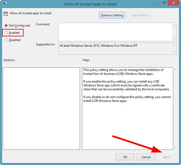Image resolution: width=181 pixels, height=165 pixels.
Task: Click the empty Options pane
Action: [x=41, y=108]
